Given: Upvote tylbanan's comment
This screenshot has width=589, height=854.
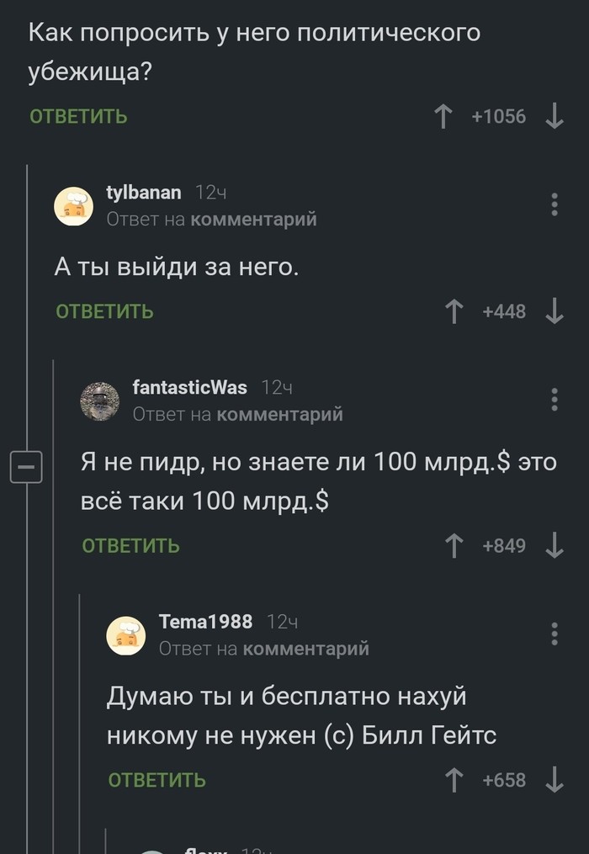Looking at the screenshot, I should tap(454, 311).
